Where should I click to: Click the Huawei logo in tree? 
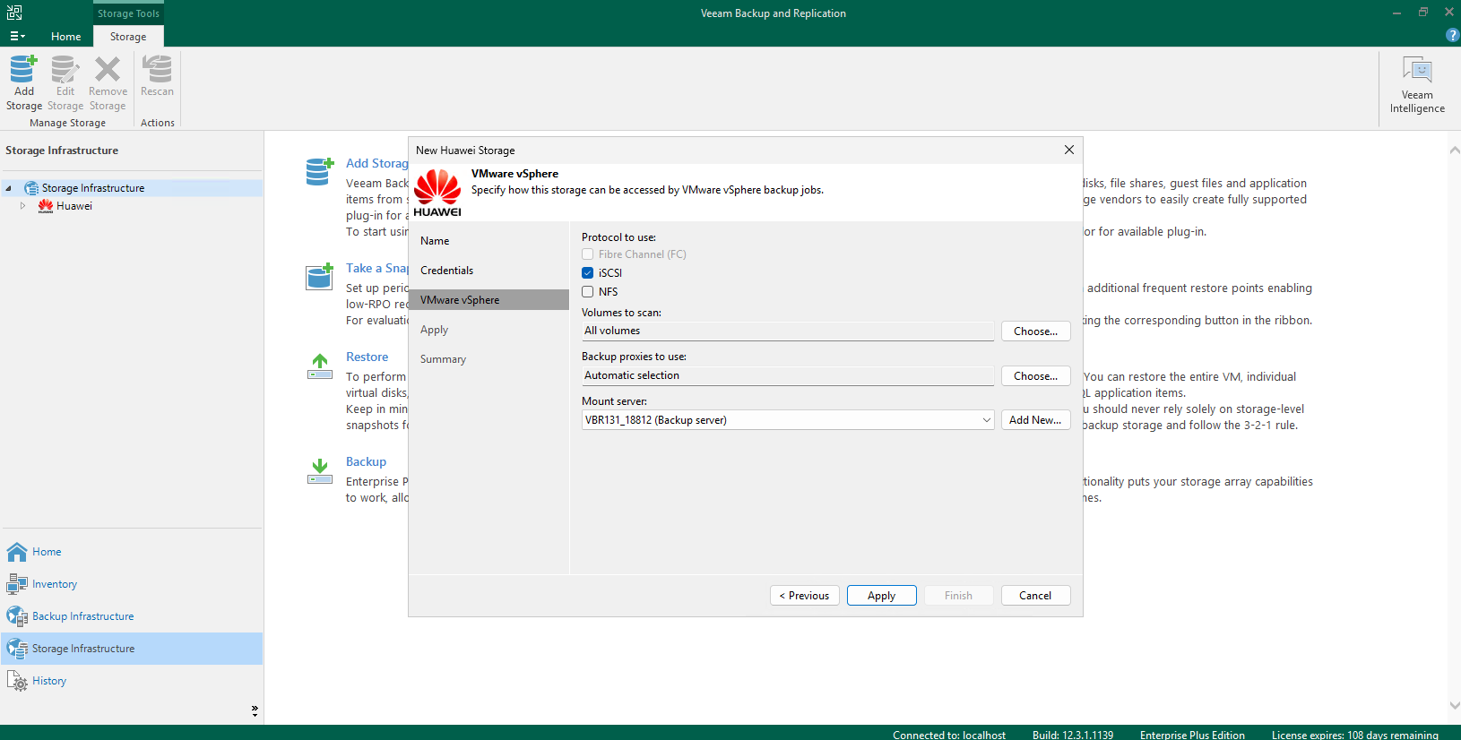tap(46, 206)
